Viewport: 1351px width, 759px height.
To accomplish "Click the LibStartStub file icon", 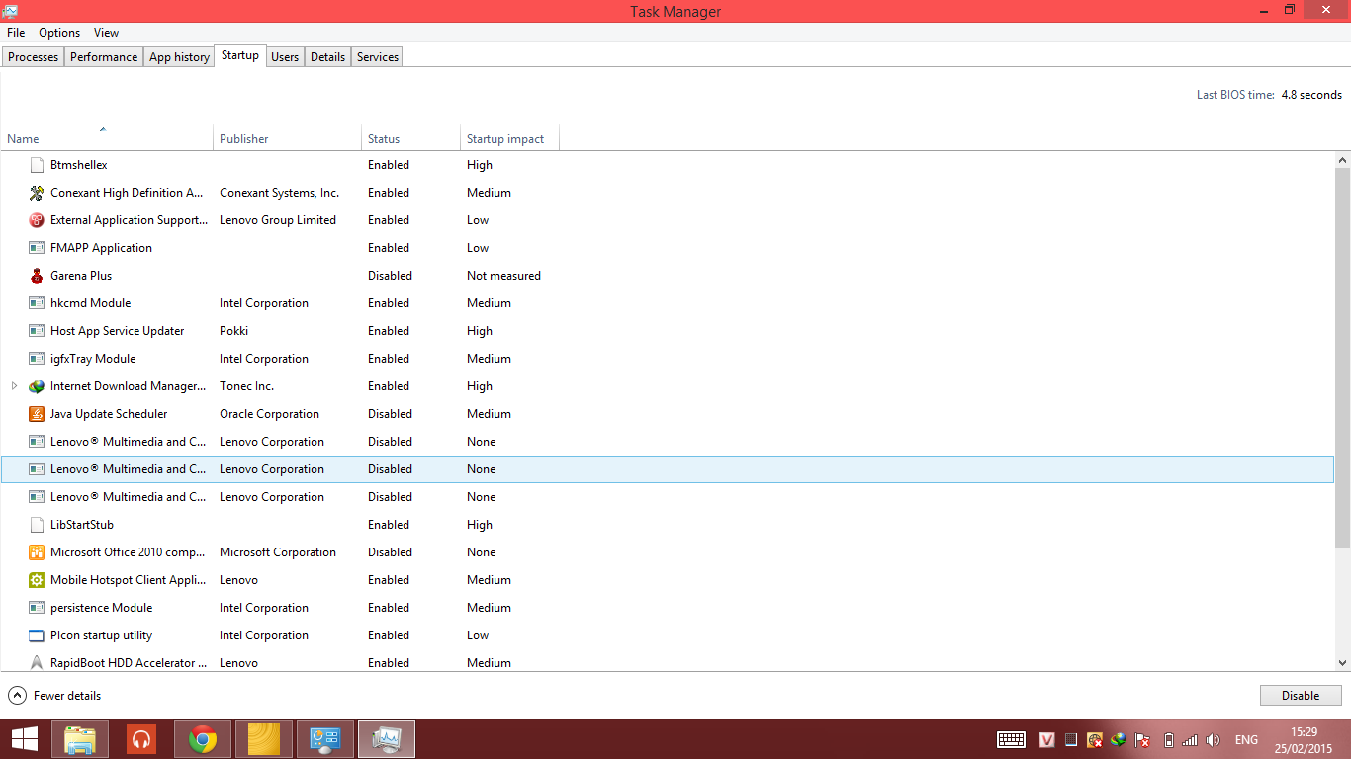I will tap(37, 525).
